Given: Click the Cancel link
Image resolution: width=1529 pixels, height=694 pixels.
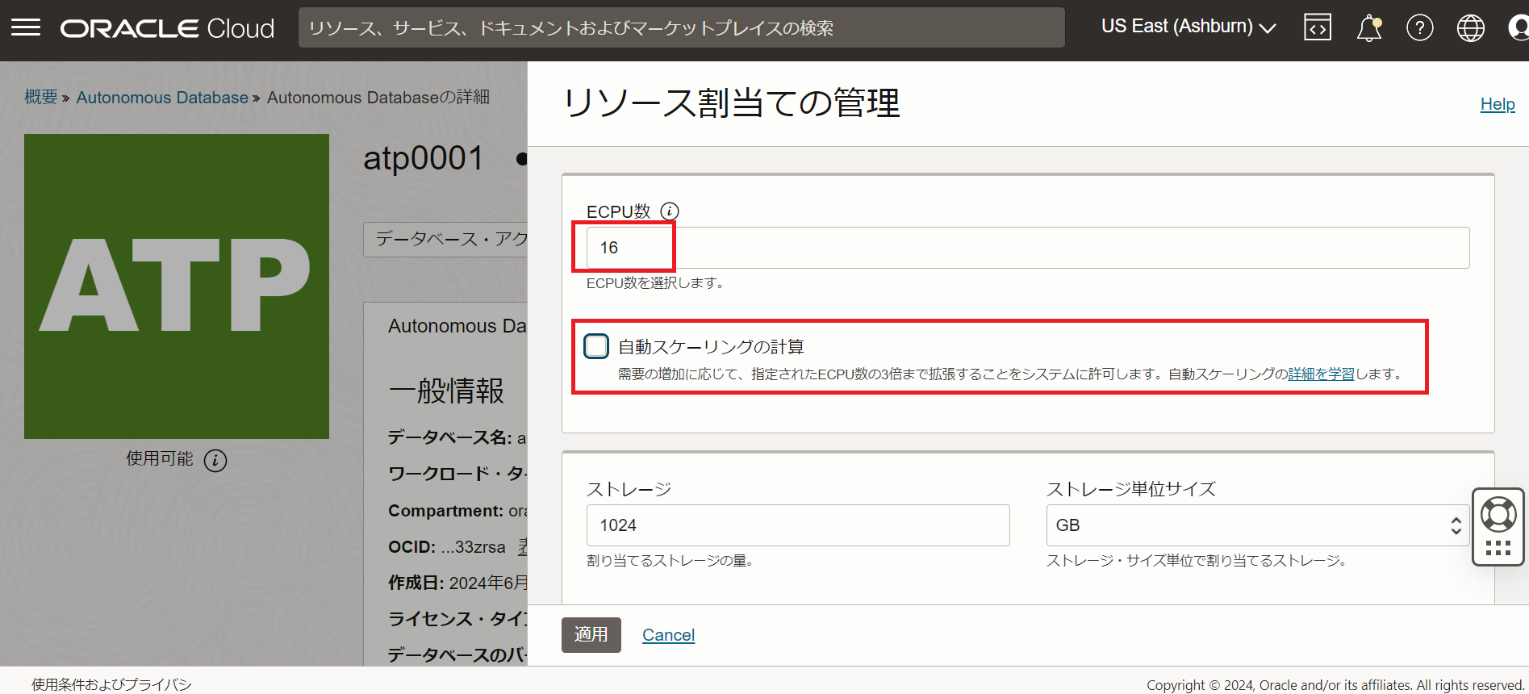Looking at the screenshot, I should pyautogui.click(x=668, y=635).
